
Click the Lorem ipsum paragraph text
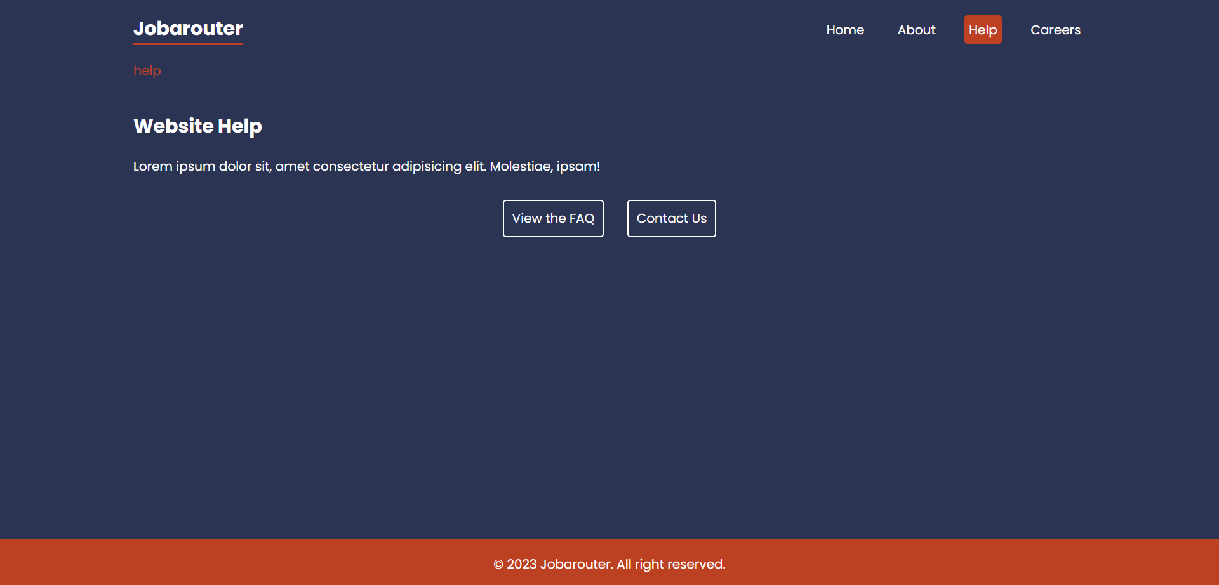point(366,166)
